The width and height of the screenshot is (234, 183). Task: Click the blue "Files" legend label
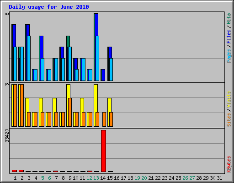tap(229, 36)
